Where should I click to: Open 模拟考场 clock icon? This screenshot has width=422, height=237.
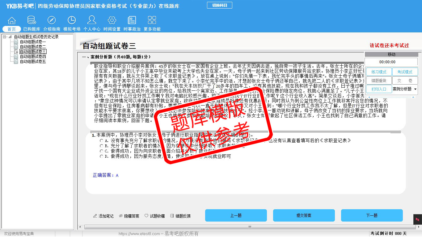pyautogui.click(x=72, y=21)
